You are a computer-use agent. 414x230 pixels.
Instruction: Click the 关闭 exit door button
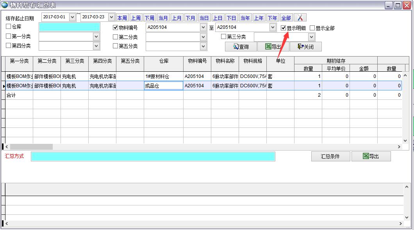(x=305, y=47)
